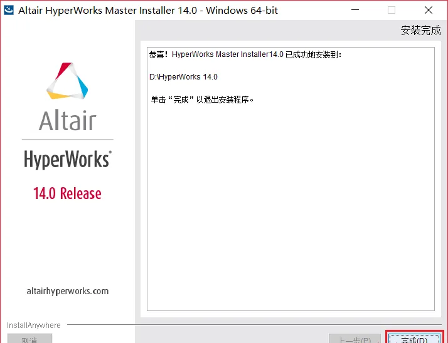Click the installer icon in title bar
This screenshot has height=343, width=448.
click(9, 10)
